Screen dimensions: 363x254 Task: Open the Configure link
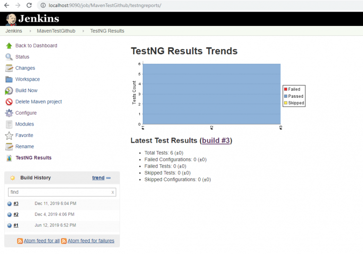pos(26,113)
